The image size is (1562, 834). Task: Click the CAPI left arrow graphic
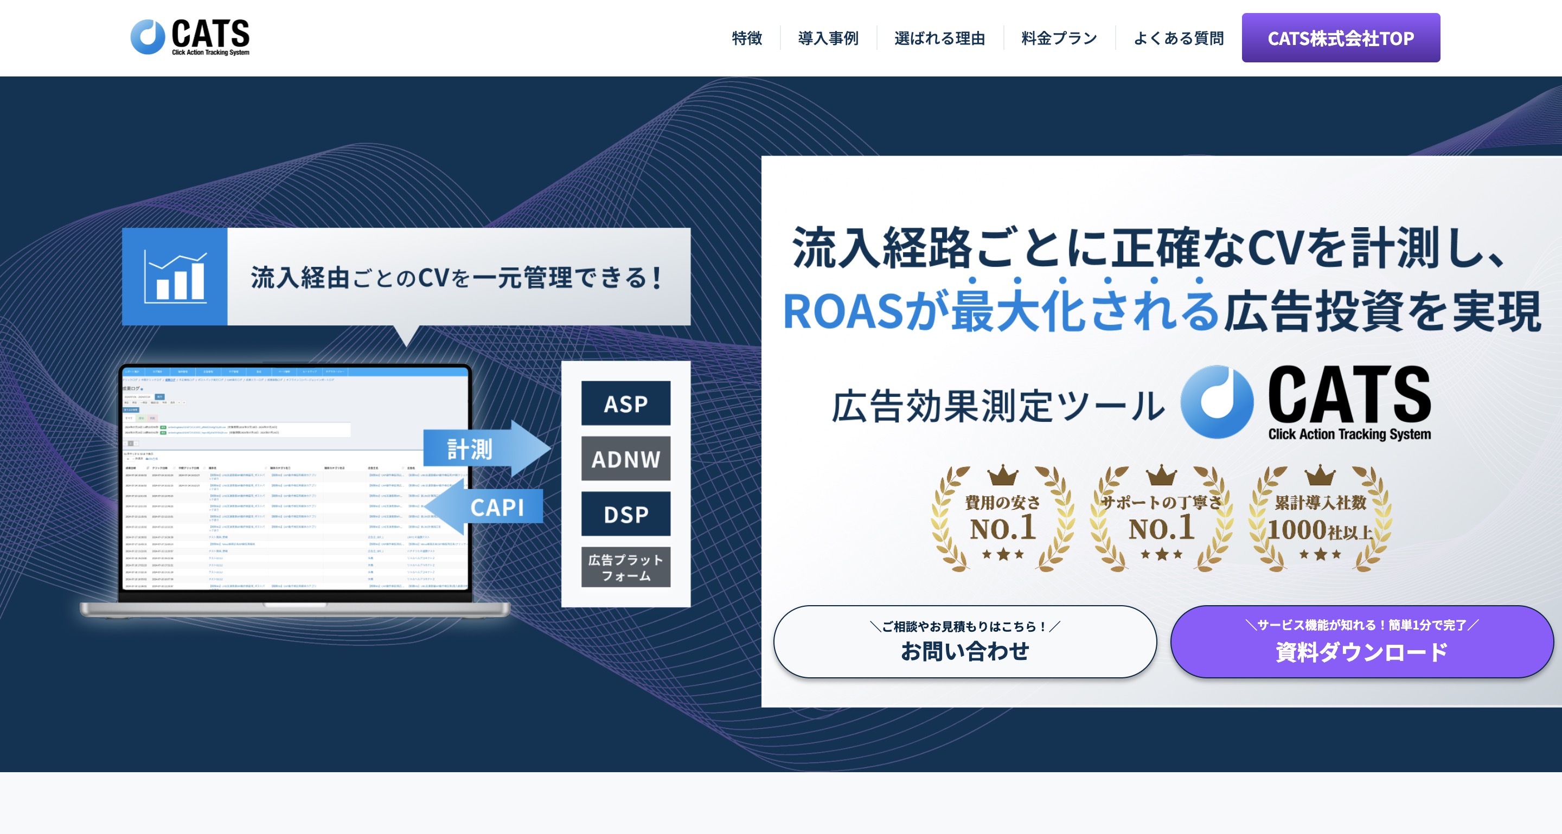(490, 506)
